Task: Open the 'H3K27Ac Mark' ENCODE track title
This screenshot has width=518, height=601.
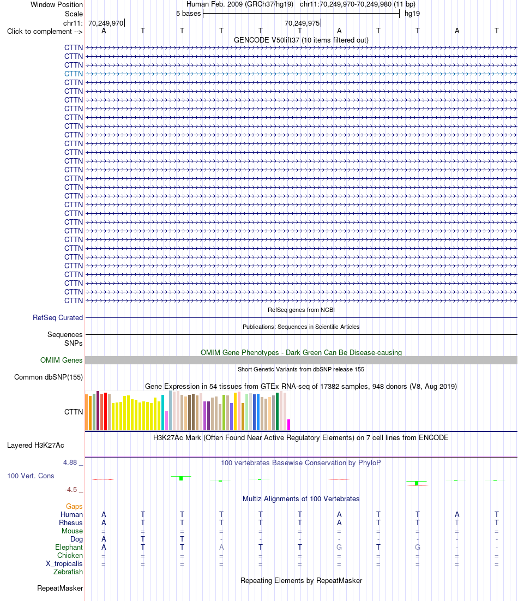Action: pyautogui.click(x=301, y=437)
